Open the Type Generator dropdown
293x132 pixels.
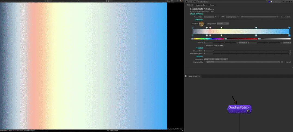(209, 17)
